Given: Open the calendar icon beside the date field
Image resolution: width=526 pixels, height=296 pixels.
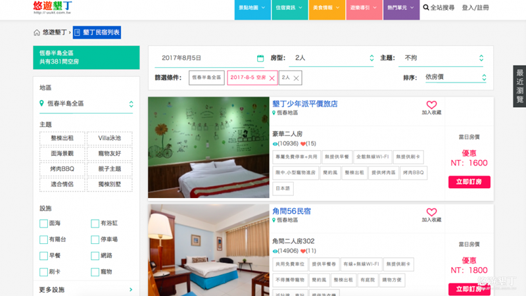Looking at the screenshot, I should [260, 58].
